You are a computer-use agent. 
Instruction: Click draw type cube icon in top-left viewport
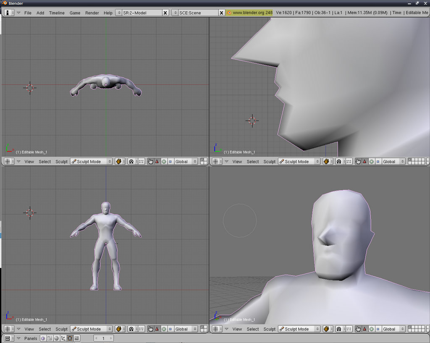coord(119,162)
